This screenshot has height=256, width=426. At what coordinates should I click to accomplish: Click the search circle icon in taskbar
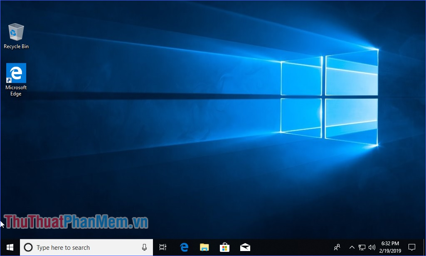click(x=28, y=247)
